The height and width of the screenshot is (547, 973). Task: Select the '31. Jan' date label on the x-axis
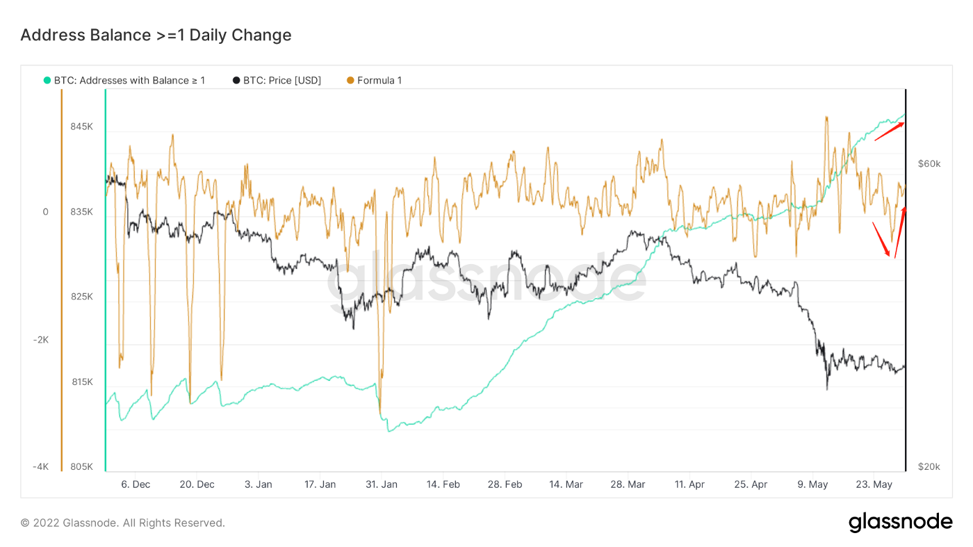tap(381, 484)
